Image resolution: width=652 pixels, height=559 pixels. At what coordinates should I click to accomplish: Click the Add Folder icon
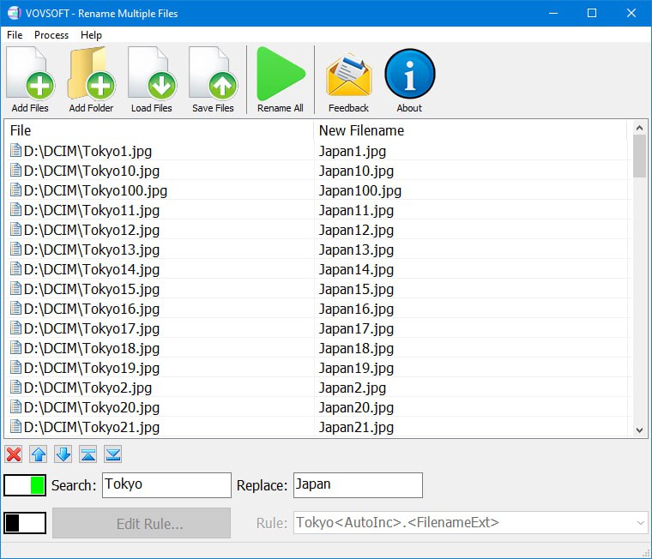[91, 79]
